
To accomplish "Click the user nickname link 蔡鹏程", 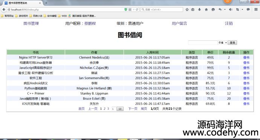I will point(90,23).
